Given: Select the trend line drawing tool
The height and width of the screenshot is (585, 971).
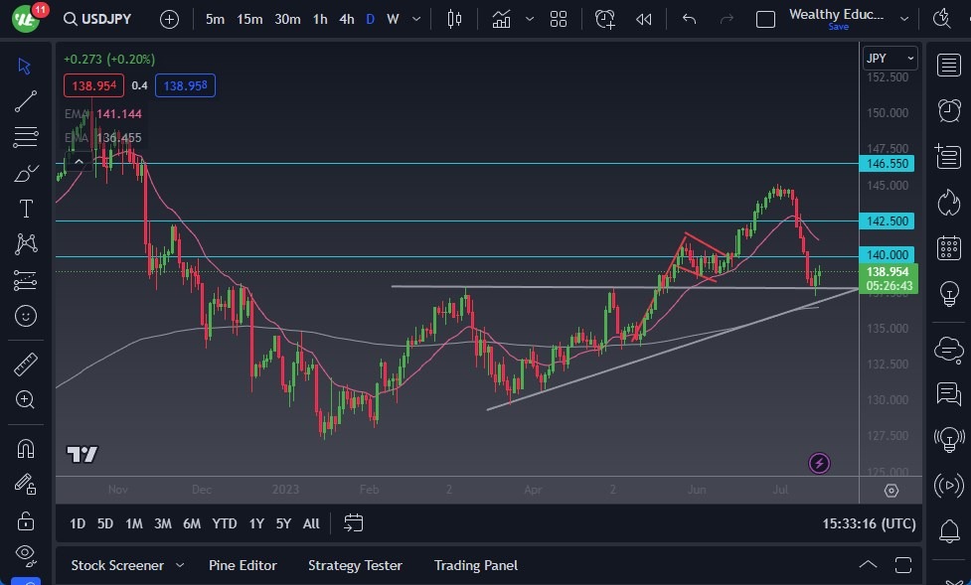Looking at the screenshot, I should [x=26, y=100].
